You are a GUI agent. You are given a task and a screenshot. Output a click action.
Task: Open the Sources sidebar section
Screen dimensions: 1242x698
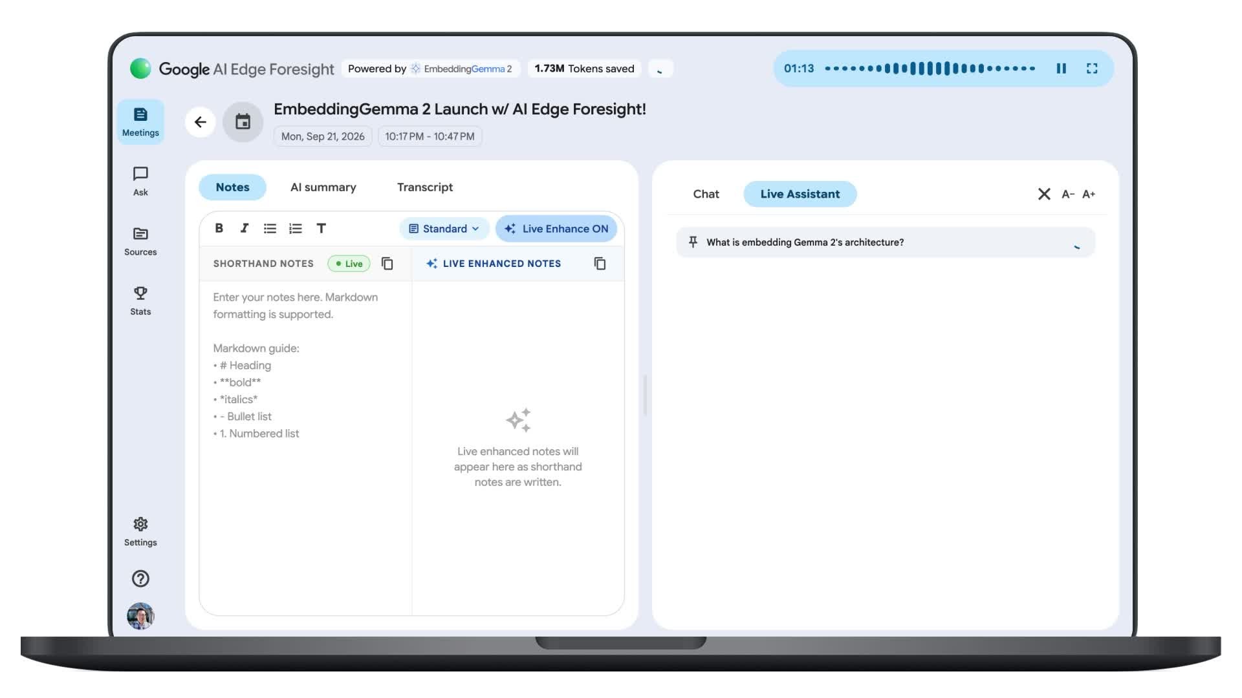coord(140,241)
